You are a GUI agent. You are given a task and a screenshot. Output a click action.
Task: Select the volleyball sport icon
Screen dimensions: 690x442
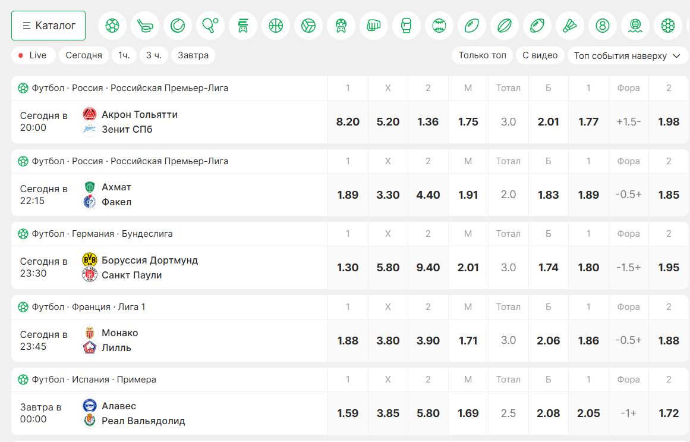308,26
